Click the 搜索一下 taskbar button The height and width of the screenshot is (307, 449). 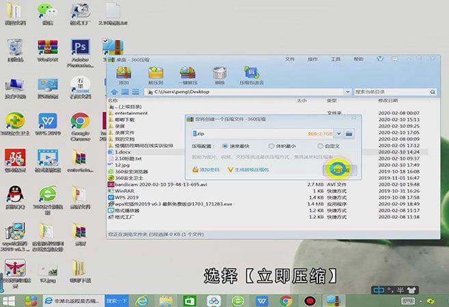coord(117,301)
